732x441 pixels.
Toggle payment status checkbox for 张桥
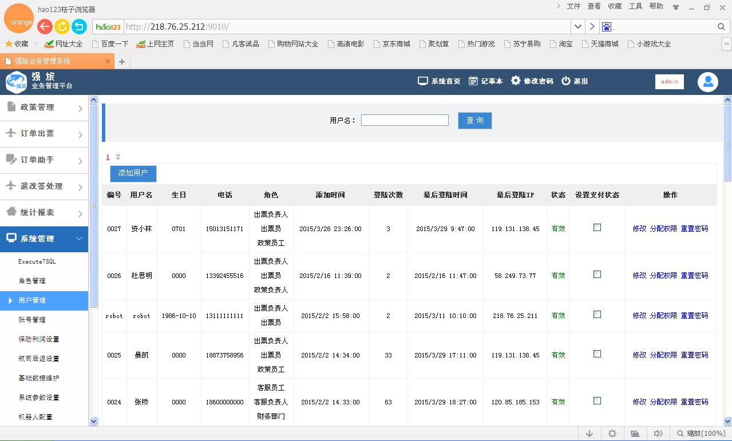pos(597,400)
